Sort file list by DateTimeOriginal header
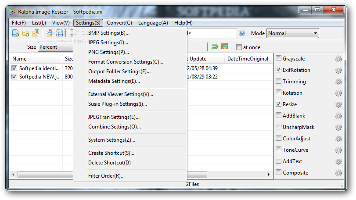This screenshot has height=200, width=356. click(248, 59)
